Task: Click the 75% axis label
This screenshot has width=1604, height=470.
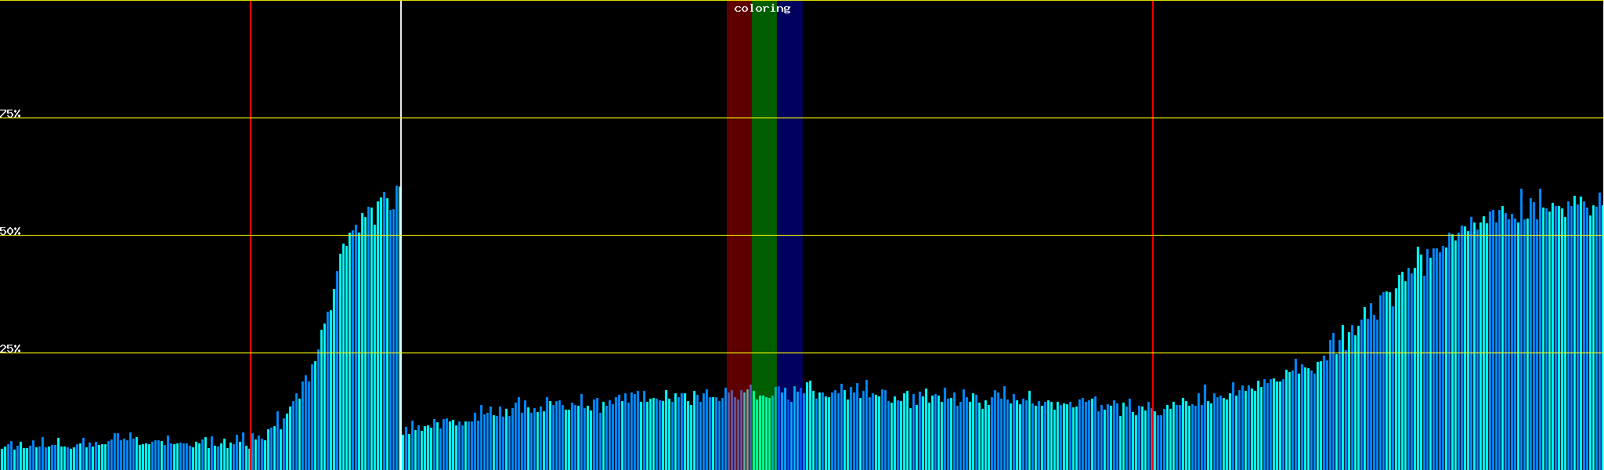Action: [10, 114]
